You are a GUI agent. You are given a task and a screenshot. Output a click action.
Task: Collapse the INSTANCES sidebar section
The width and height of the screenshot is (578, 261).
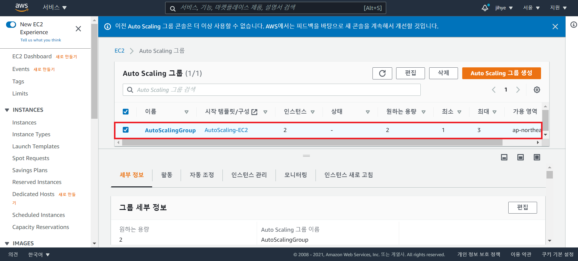click(x=7, y=110)
